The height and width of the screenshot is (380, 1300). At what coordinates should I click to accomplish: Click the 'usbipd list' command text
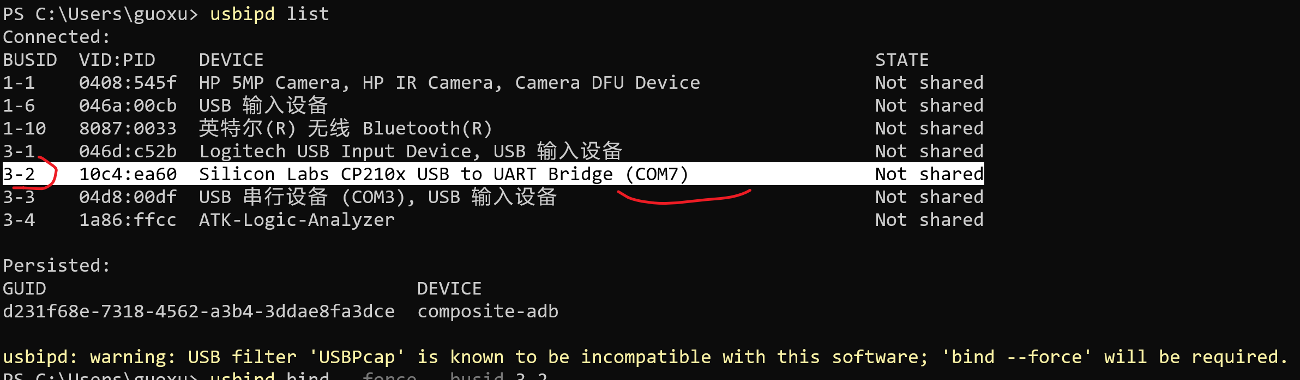pos(270,14)
